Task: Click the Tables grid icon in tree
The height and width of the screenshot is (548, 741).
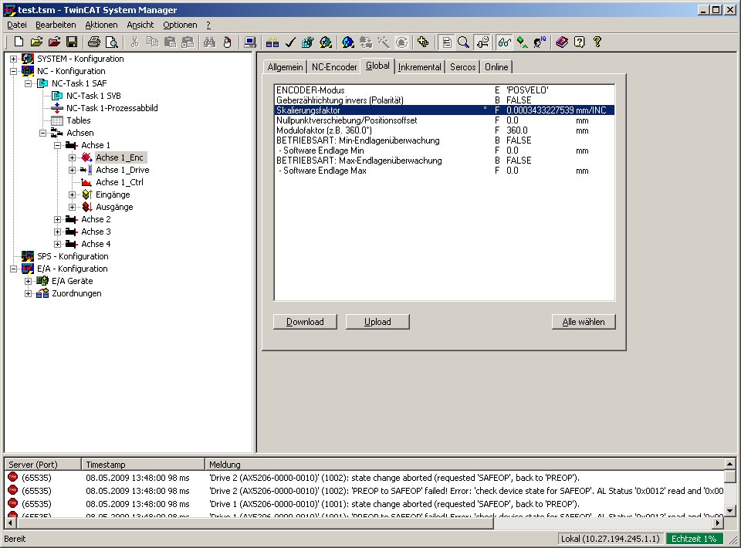Action: pyautogui.click(x=57, y=120)
